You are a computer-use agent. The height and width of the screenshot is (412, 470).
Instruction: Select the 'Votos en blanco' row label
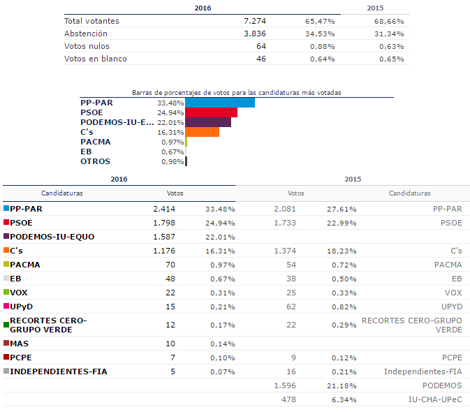point(95,59)
